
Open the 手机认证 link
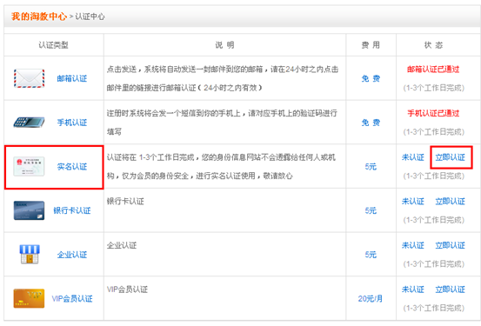(x=72, y=123)
